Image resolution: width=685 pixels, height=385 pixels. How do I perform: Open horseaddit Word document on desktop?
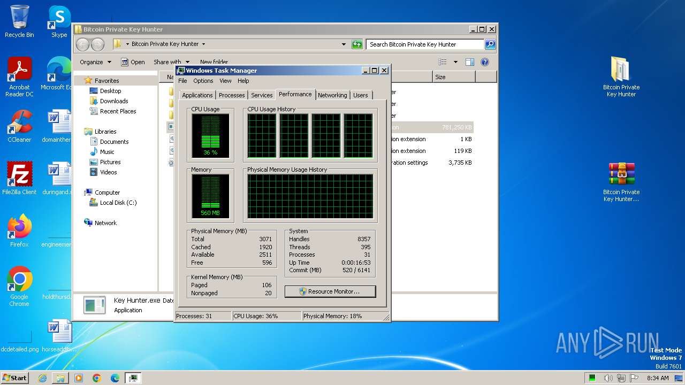59,335
